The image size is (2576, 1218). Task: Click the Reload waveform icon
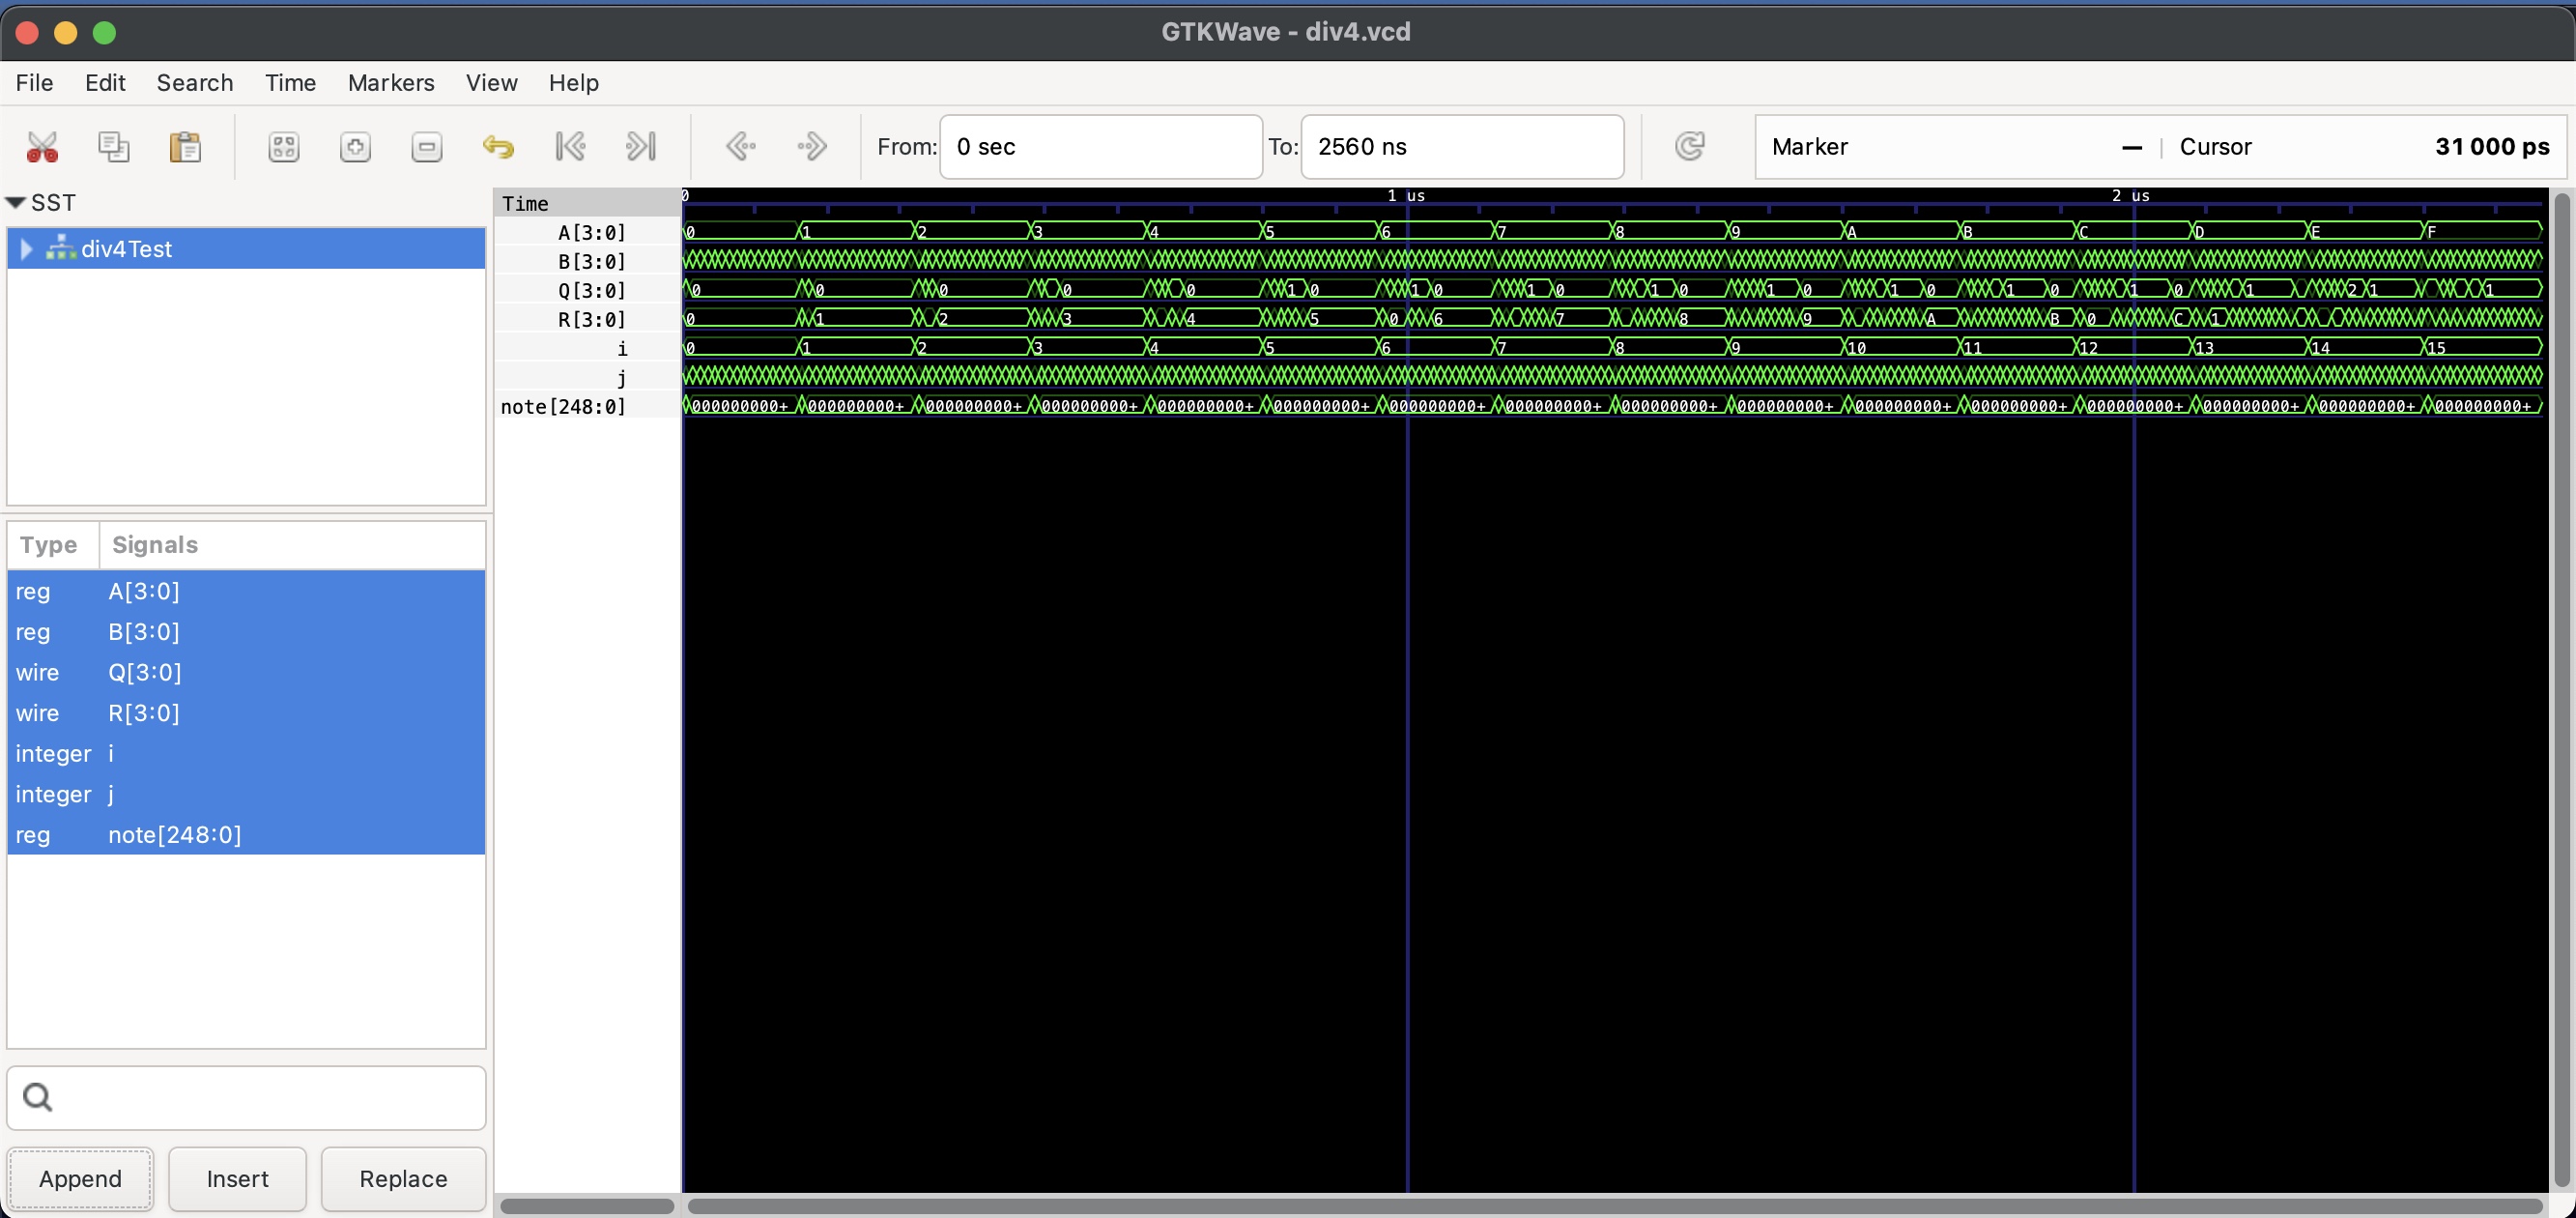pos(1690,146)
